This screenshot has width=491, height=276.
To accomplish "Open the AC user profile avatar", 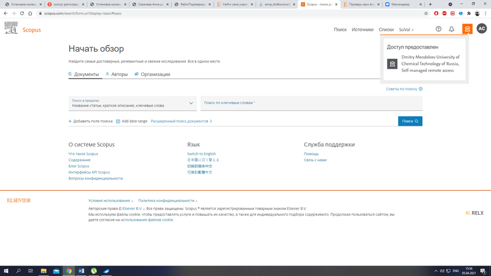I will click(x=482, y=29).
